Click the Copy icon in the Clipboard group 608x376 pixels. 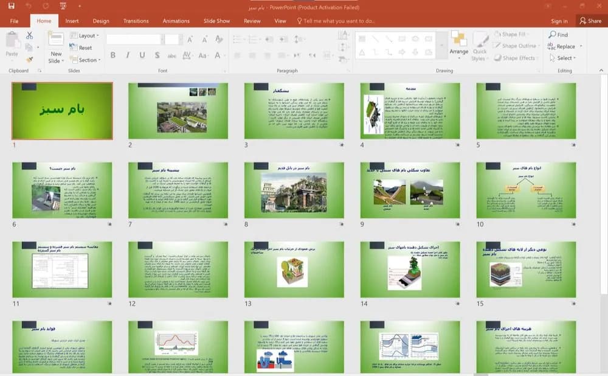(29, 47)
